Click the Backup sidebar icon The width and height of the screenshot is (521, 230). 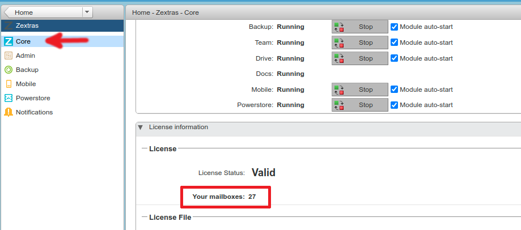coord(9,70)
